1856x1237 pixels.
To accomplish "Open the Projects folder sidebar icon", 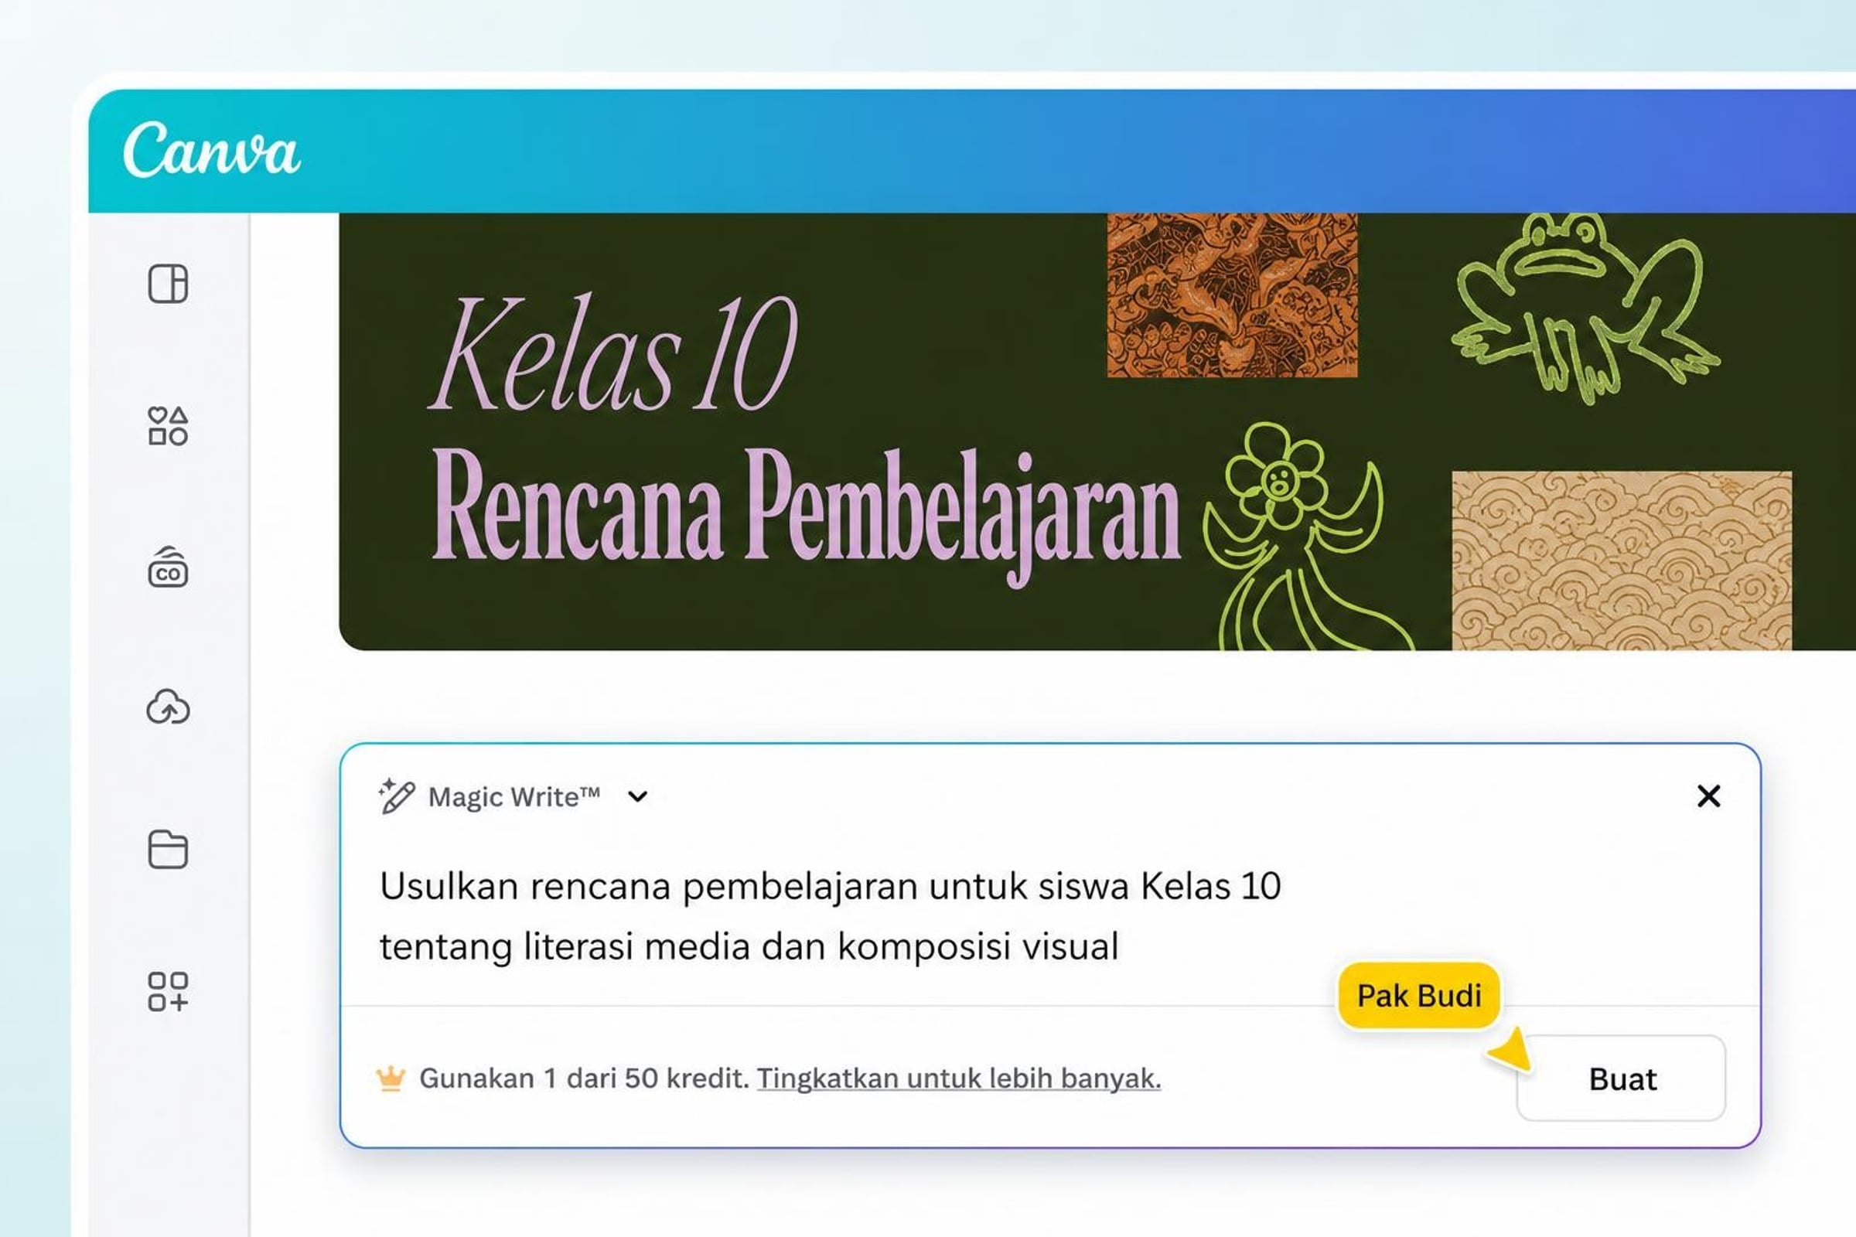I will coord(168,850).
